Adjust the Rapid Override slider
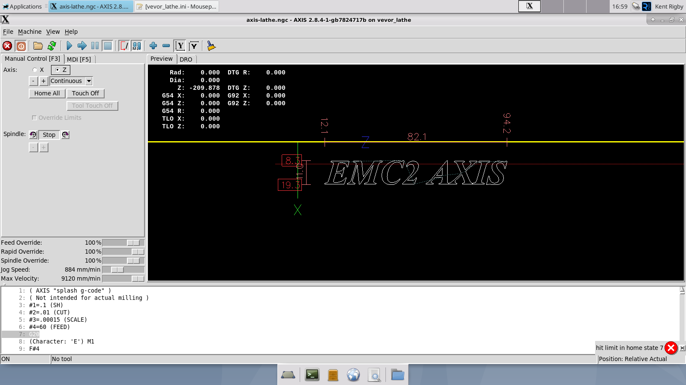686x385 pixels. pyautogui.click(x=123, y=252)
